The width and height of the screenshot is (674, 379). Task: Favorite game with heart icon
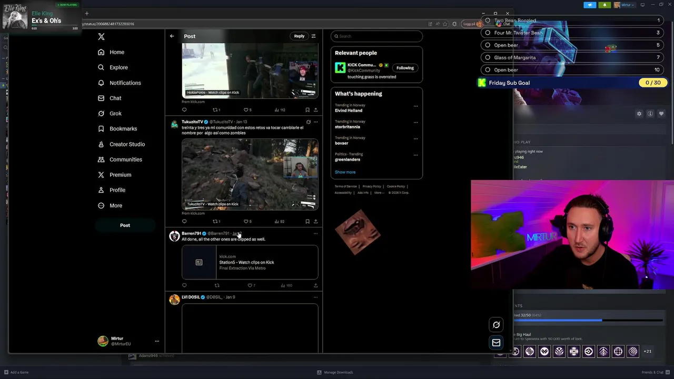(661, 114)
